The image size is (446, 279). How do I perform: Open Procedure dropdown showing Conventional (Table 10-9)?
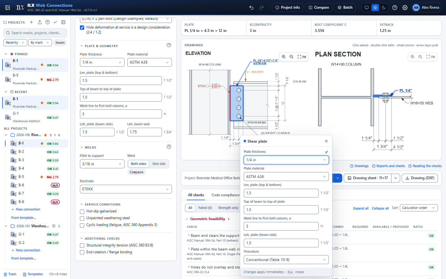point(286,260)
